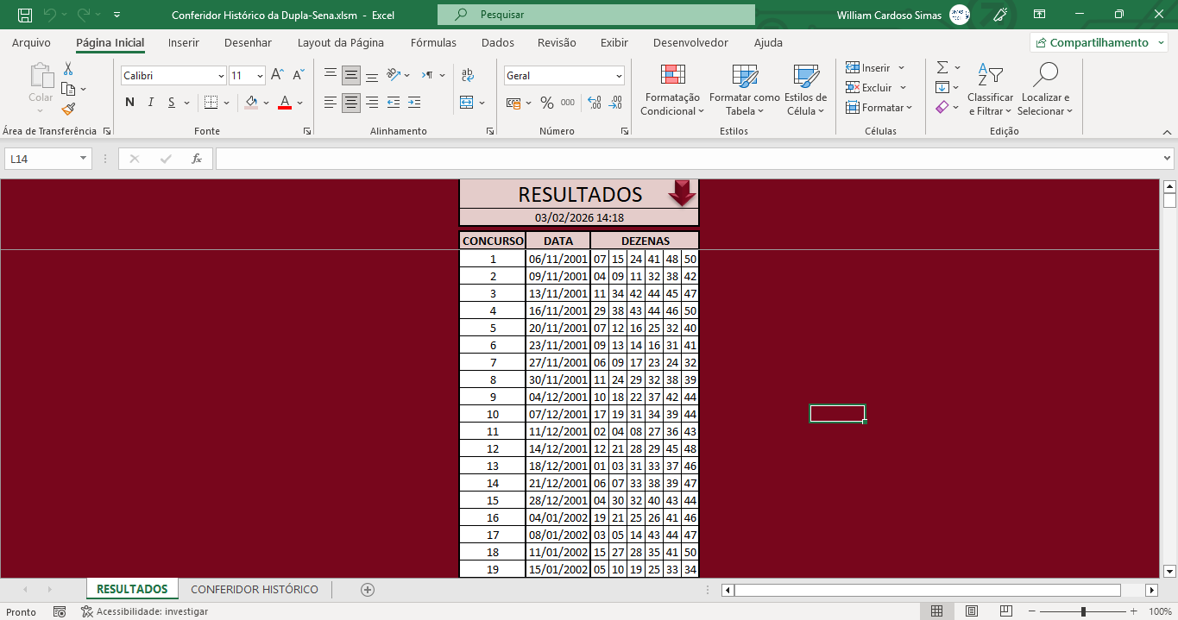
Task: Open Localizar e Selecionar menu
Action: point(1044,90)
